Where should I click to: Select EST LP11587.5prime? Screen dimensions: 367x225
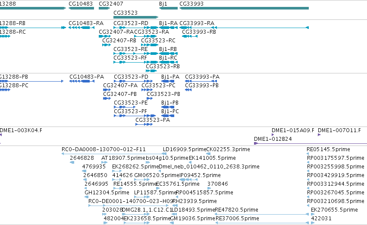click(x=142, y=197)
